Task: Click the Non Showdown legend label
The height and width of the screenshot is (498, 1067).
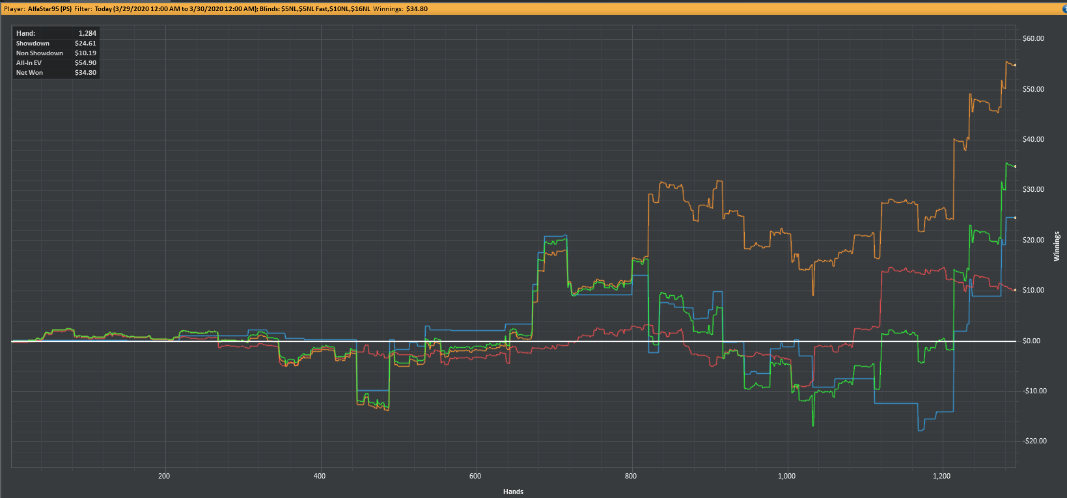Action: pyautogui.click(x=40, y=53)
